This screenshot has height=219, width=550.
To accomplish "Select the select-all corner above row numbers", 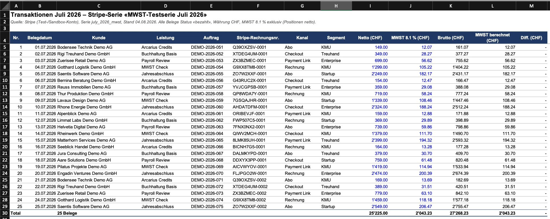I will point(5,6).
